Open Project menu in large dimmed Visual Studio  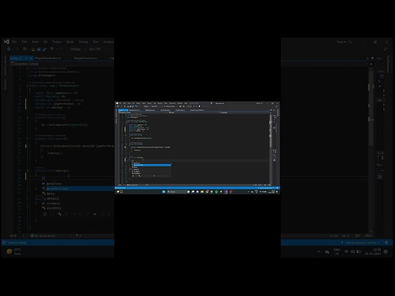click(57, 42)
